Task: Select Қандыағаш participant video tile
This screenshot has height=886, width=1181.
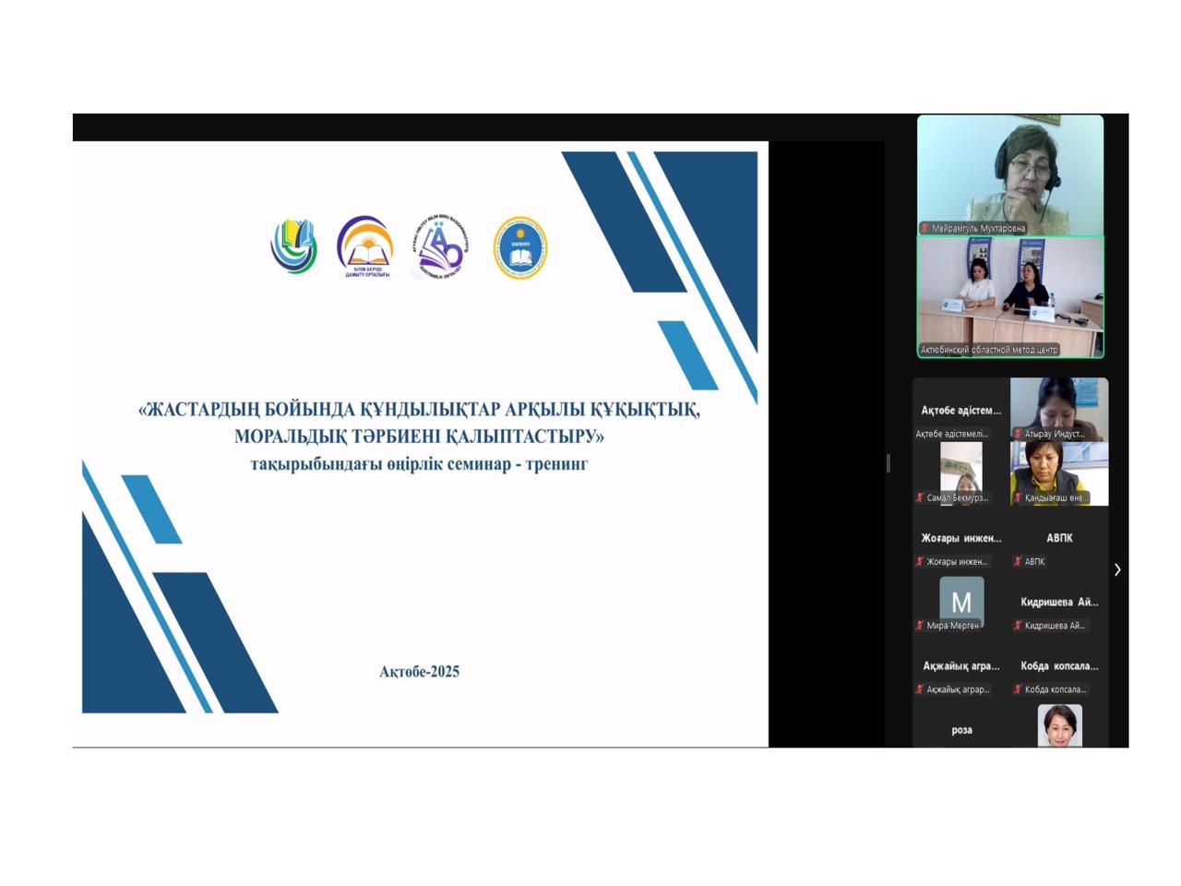Action: click(1059, 473)
